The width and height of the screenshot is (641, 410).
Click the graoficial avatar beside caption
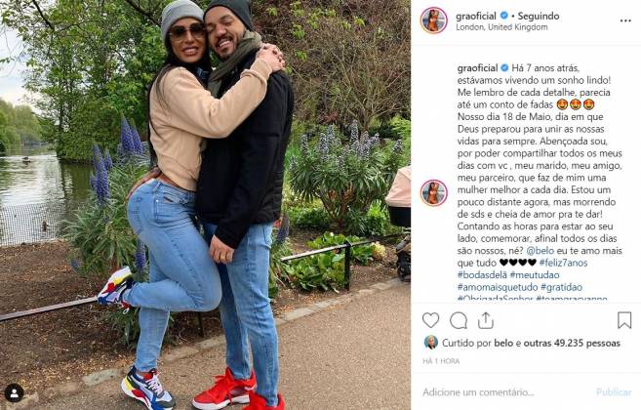point(434,192)
